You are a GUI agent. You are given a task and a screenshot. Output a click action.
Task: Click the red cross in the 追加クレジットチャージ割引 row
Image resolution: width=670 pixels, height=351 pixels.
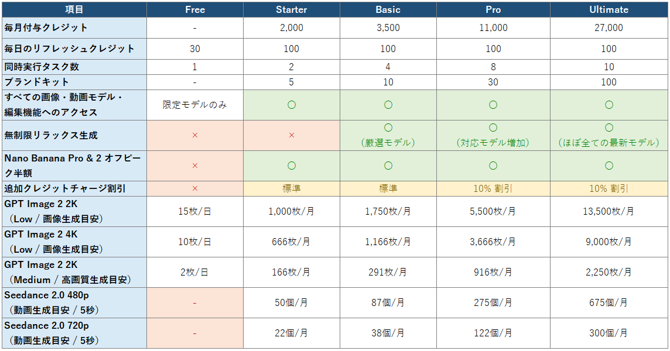point(195,188)
